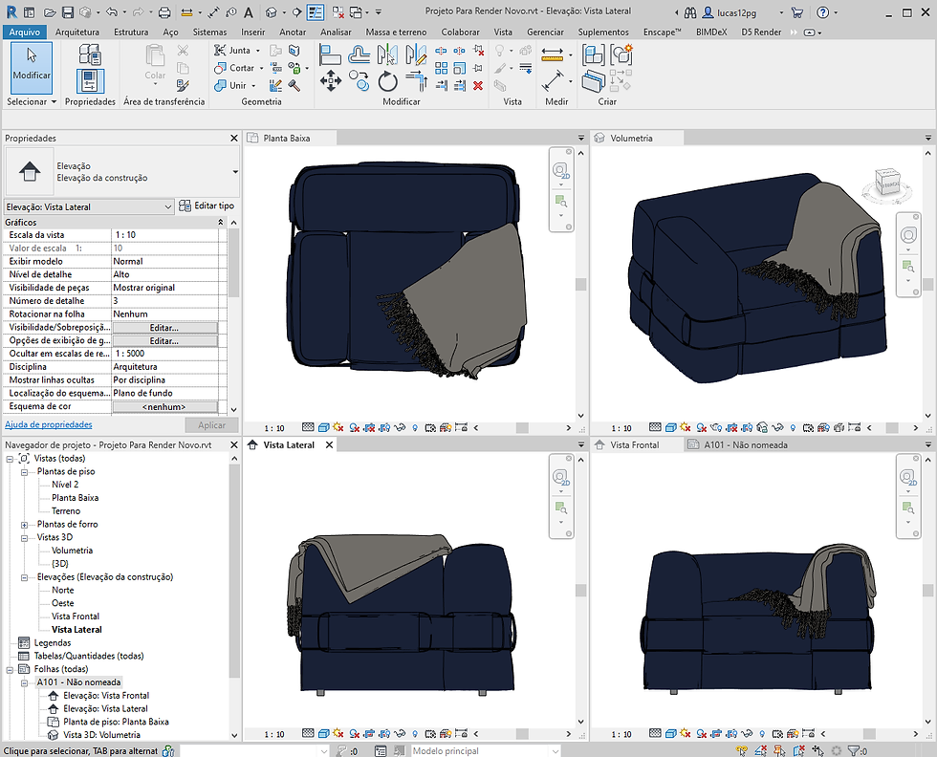Switch to the Anotar ribbon tab

click(x=293, y=32)
